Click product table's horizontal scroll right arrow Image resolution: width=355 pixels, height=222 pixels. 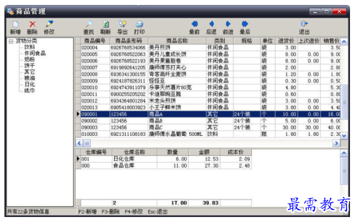336,143
